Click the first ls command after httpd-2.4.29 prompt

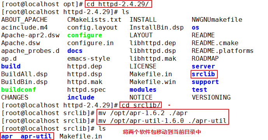click(x=125, y=12)
